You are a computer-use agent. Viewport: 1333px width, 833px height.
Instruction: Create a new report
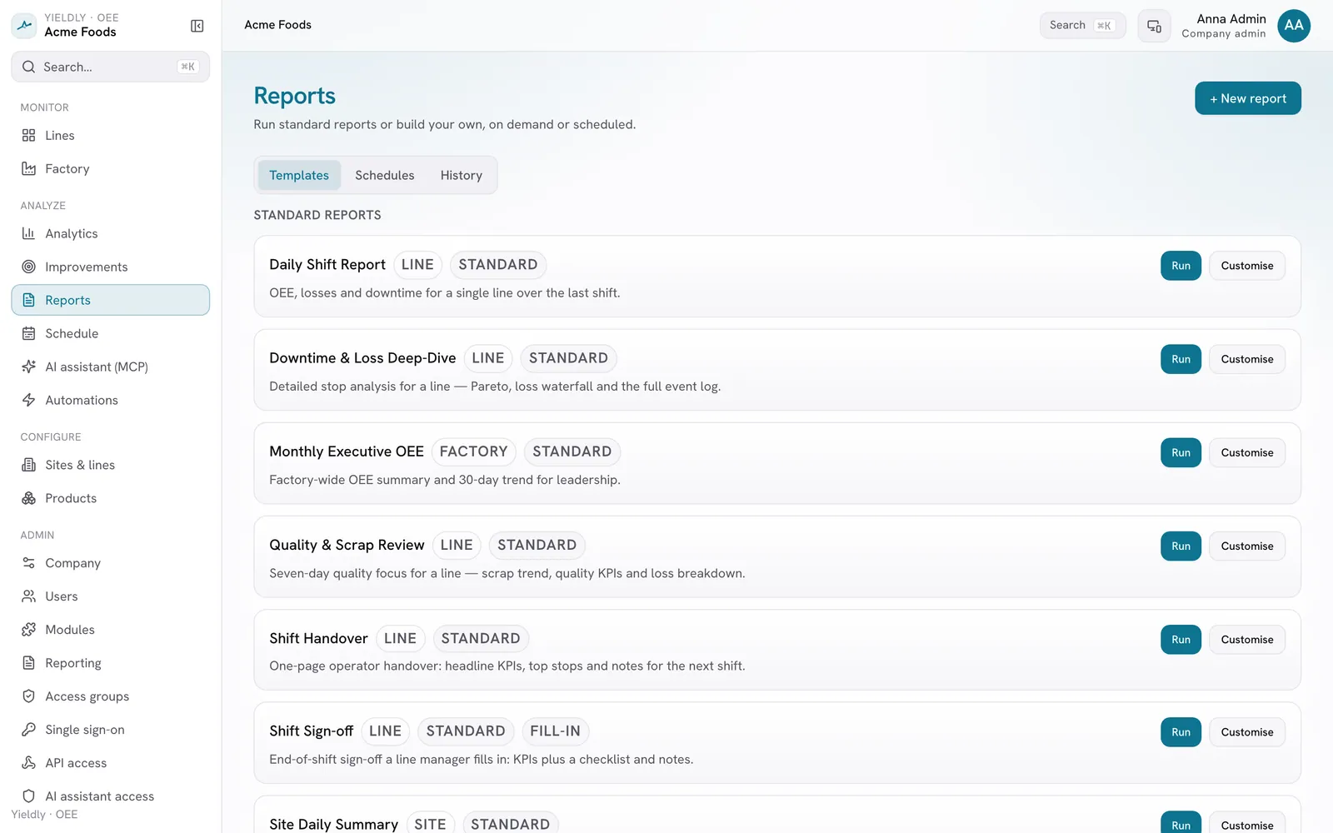coord(1248,98)
